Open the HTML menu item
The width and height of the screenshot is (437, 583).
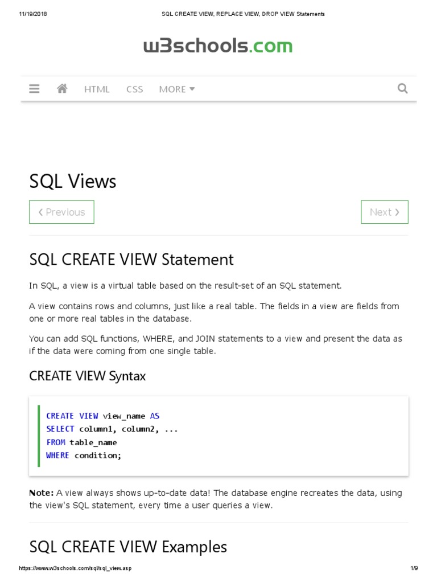point(97,89)
